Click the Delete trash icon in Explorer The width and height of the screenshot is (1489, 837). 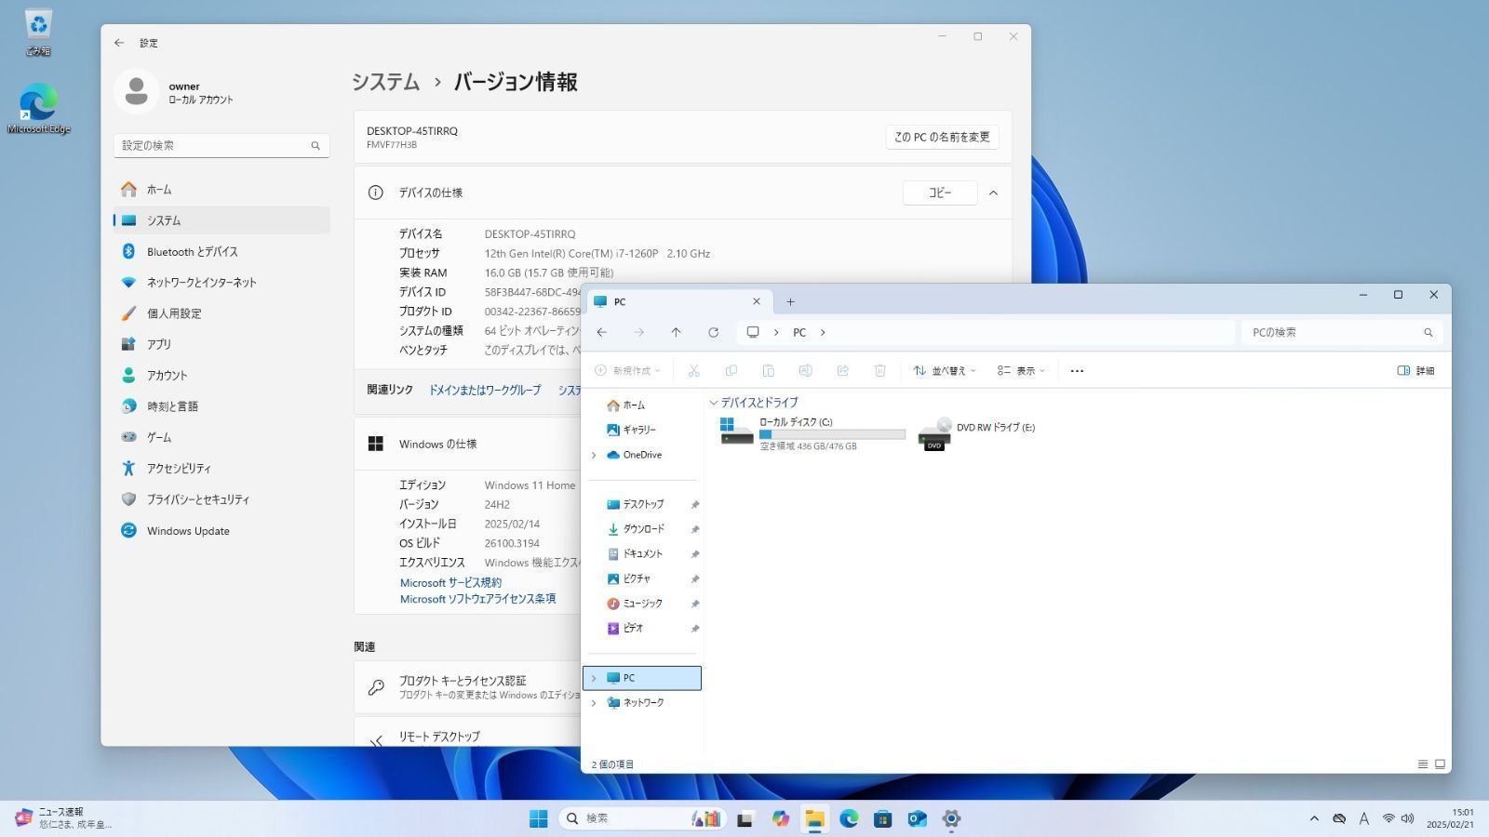[879, 370]
